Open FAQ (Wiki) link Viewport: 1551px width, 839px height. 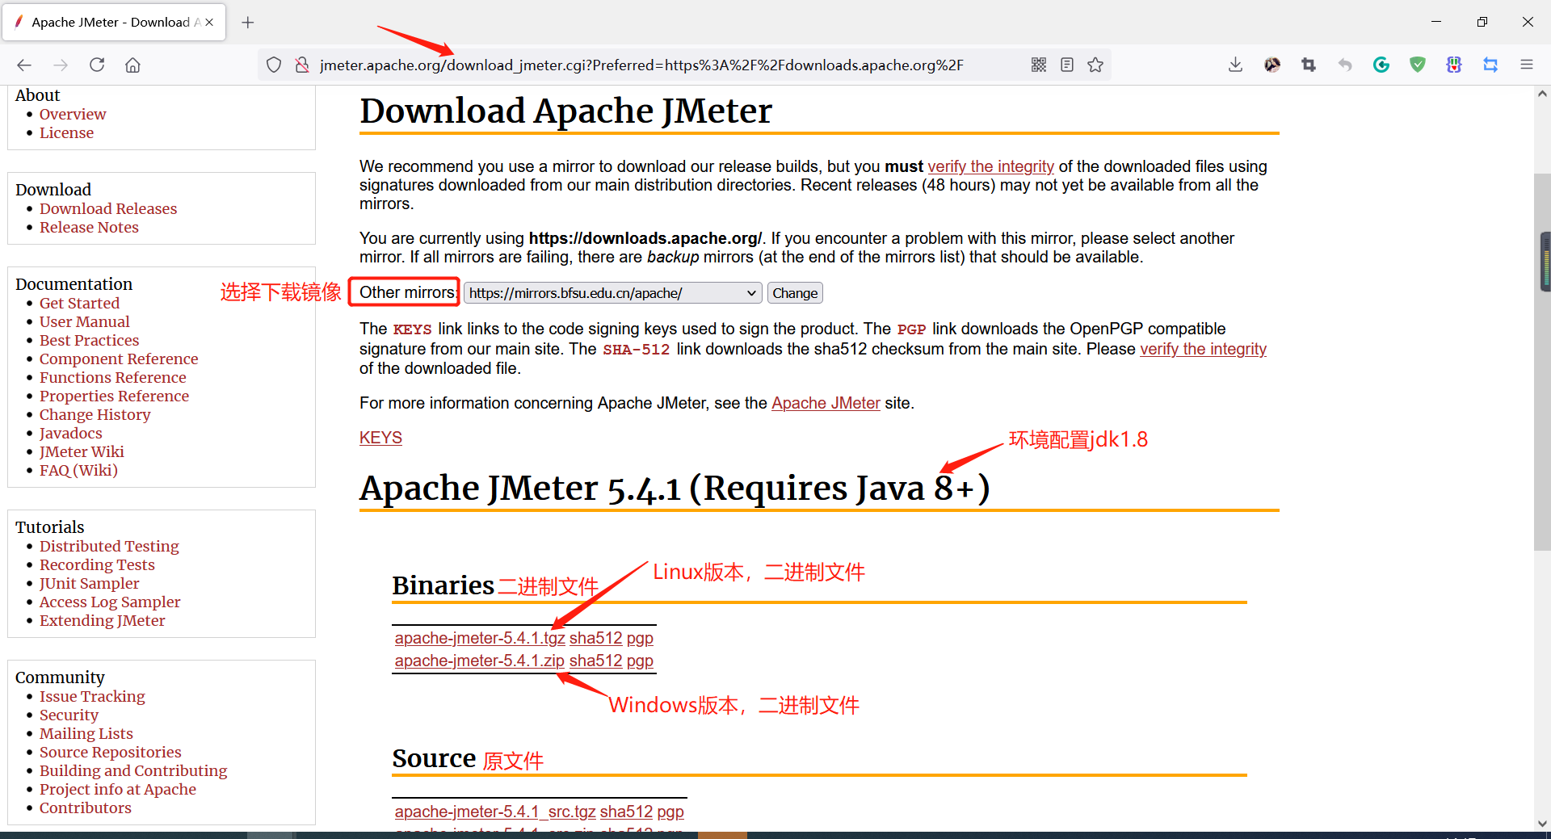[x=78, y=470]
